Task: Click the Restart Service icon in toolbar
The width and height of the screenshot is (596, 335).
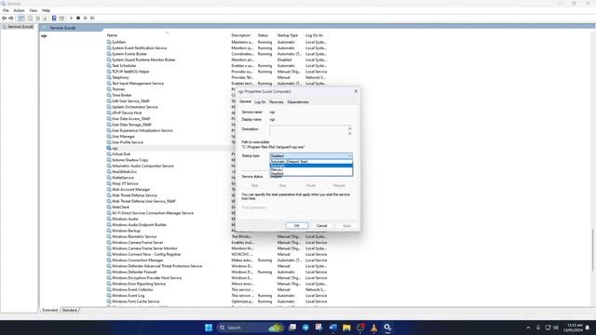Action: tap(92, 19)
